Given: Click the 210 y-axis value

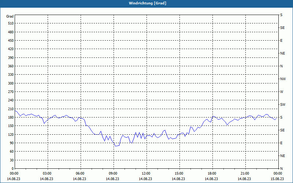Looking at the screenshot, I should [x=11, y=109].
